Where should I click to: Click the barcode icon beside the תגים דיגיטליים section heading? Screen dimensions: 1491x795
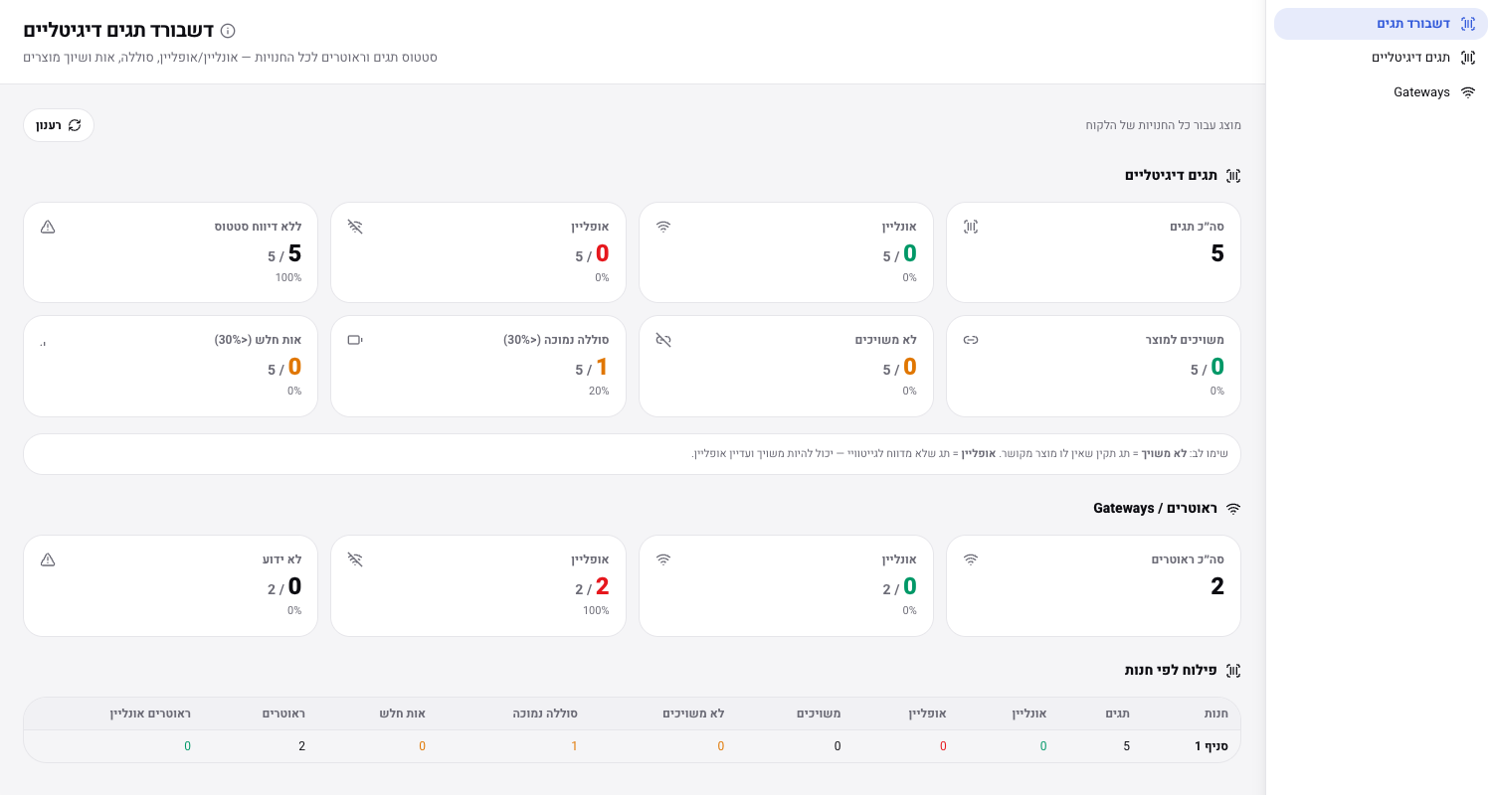tap(1233, 176)
